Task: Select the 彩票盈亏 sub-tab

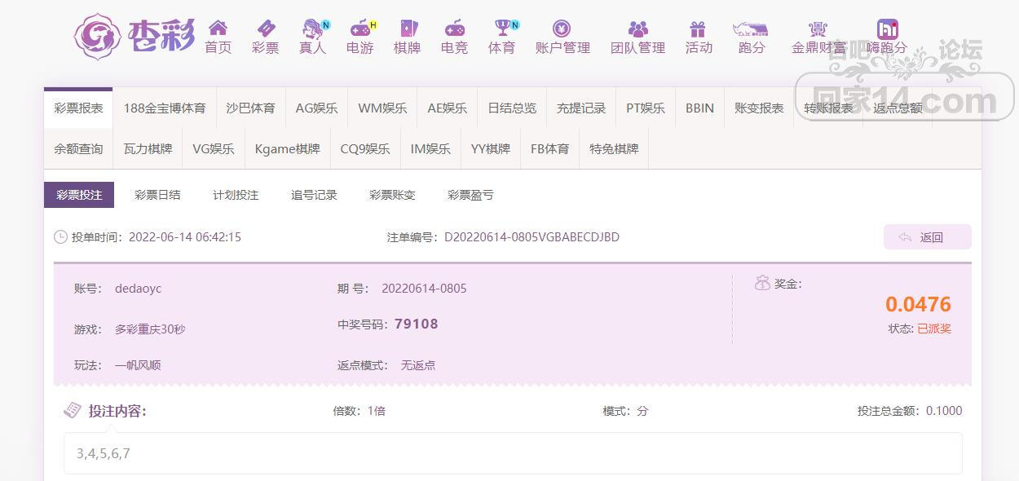Action: click(x=470, y=195)
